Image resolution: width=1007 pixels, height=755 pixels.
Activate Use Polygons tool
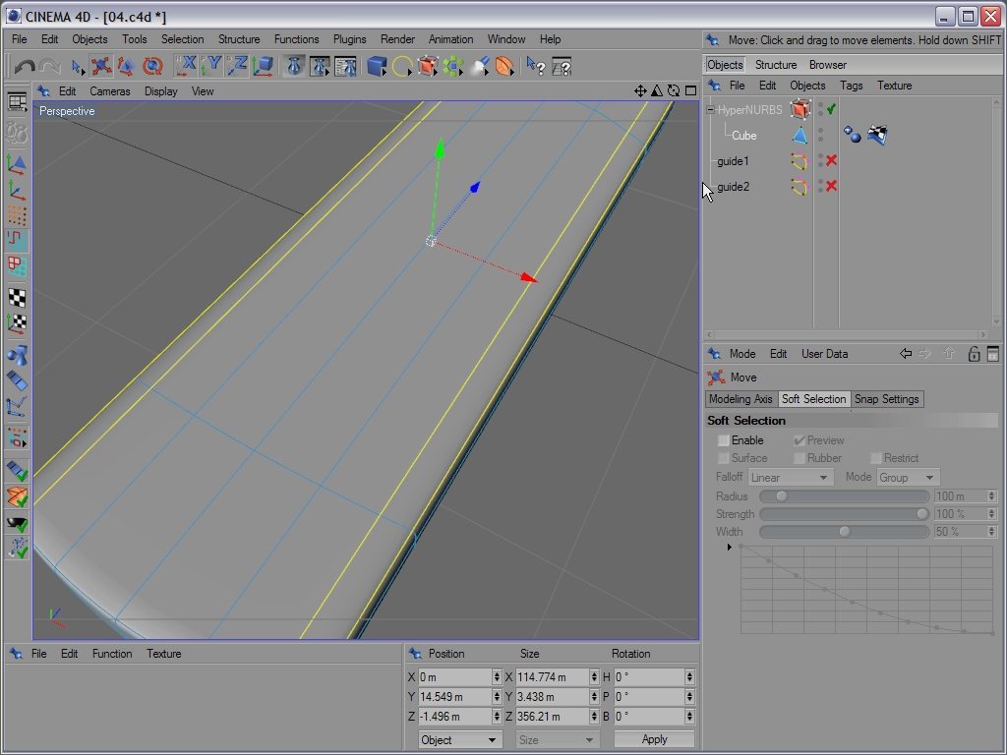click(17, 265)
